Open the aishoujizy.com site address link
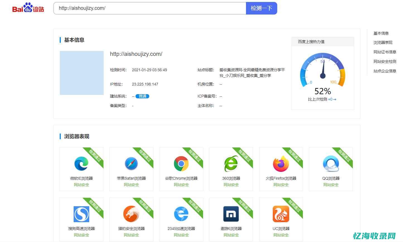The image size is (403, 242). point(136,54)
